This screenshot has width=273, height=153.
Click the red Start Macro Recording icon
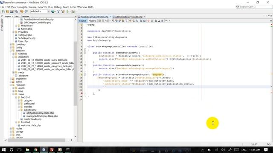click(x=148, y=21)
